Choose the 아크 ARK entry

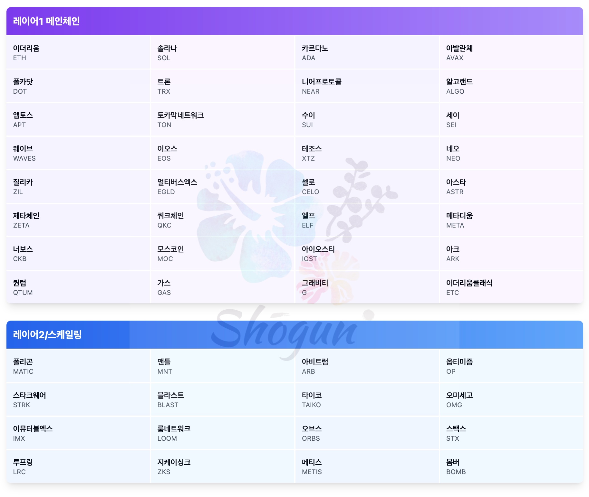pyautogui.click(x=511, y=253)
